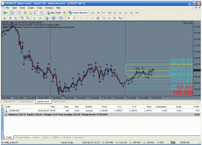The height and width of the screenshot is (145, 202).
Task: Open the Tools menu
Action: pos(39,8)
